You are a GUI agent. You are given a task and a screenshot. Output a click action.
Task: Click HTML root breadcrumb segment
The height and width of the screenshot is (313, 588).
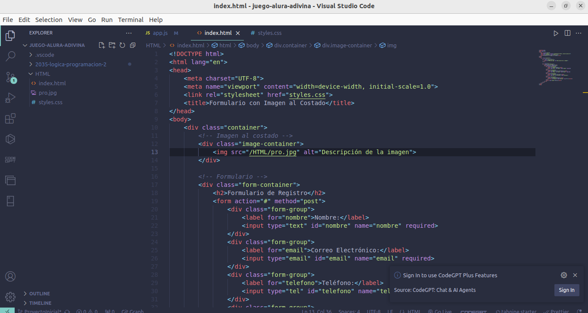(x=153, y=45)
